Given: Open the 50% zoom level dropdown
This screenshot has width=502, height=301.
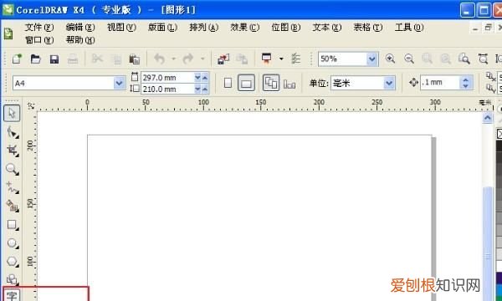Looking at the screenshot, I should (x=371, y=59).
